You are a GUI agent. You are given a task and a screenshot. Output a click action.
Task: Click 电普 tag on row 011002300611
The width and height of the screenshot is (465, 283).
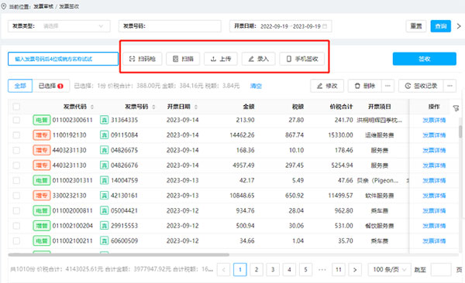(42, 120)
